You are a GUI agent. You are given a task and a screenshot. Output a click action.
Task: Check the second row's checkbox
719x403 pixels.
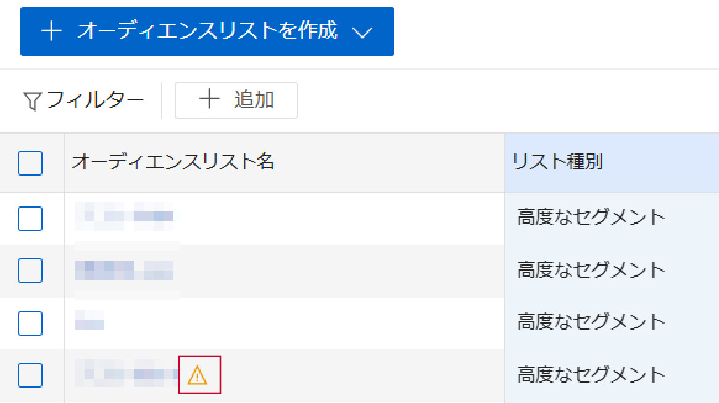pyautogui.click(x=30, y=270)
